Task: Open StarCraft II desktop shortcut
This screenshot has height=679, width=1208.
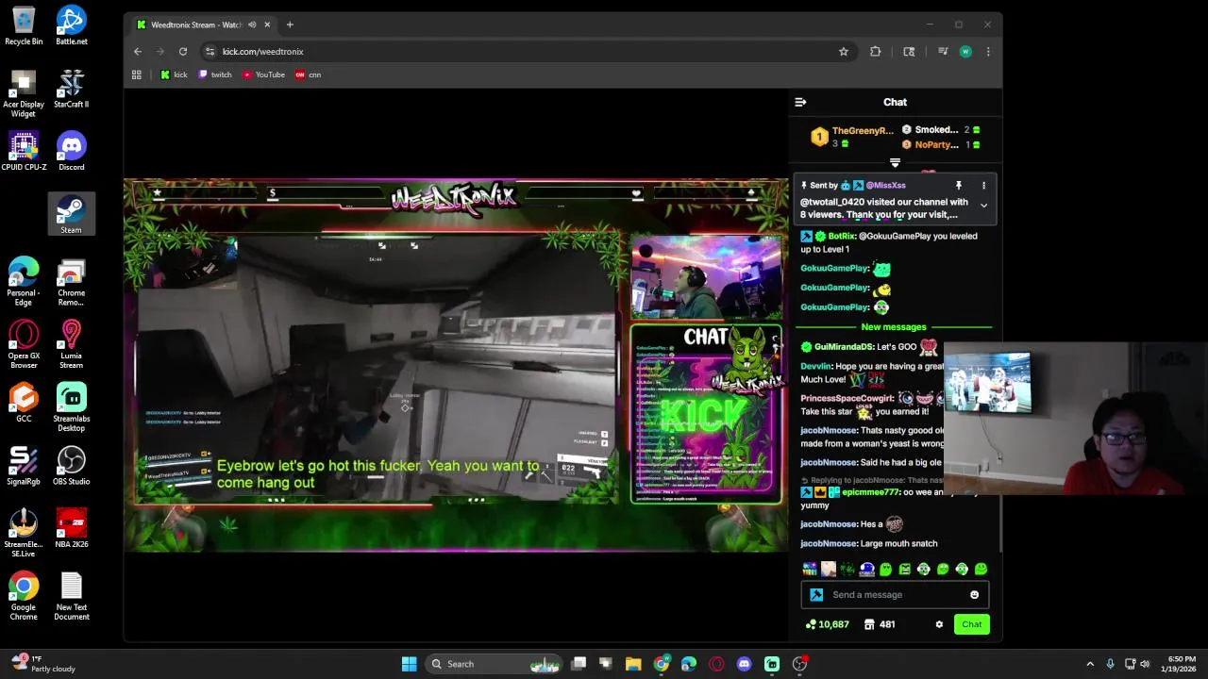Action: 71,88
